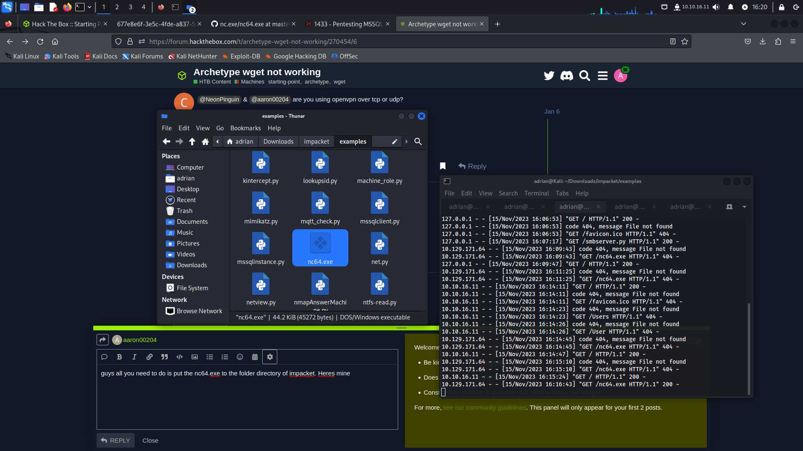Upload an image in reply editor
The width and height of the screenshot is (803, 451).
click(194, 357)
